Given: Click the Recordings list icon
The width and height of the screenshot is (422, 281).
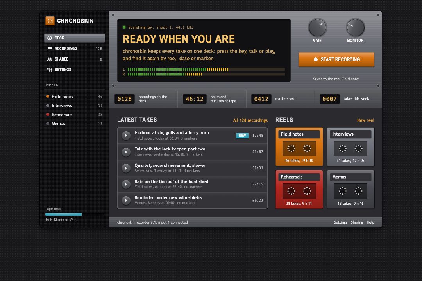Looking at the screenshot, I should (x=50, y=48).
